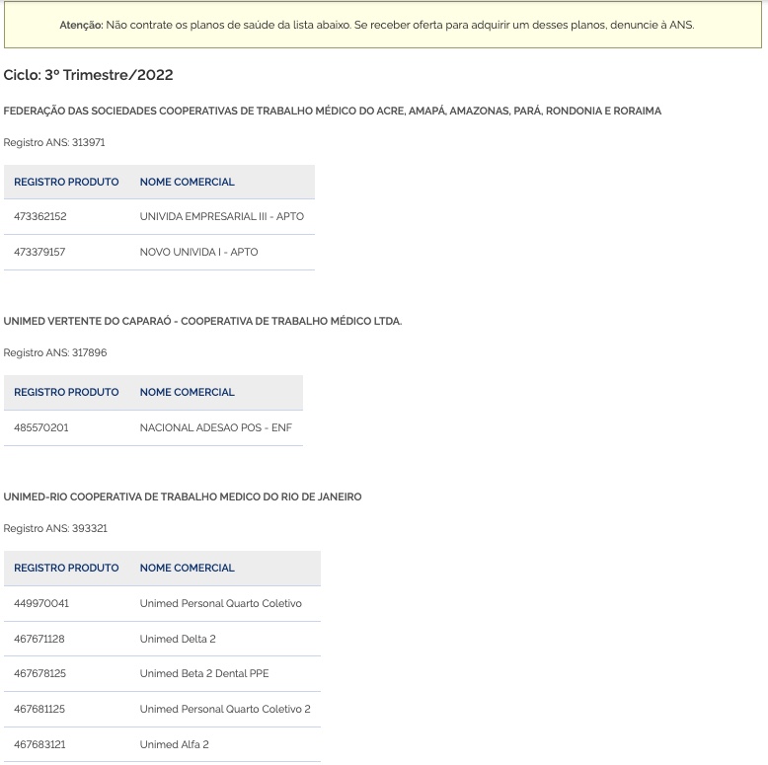
Task: Click the 'FEDERAÇÃO DAS SOCIEDADES COOPERATIVAS' operator title
Action: [x=332, y=112]
